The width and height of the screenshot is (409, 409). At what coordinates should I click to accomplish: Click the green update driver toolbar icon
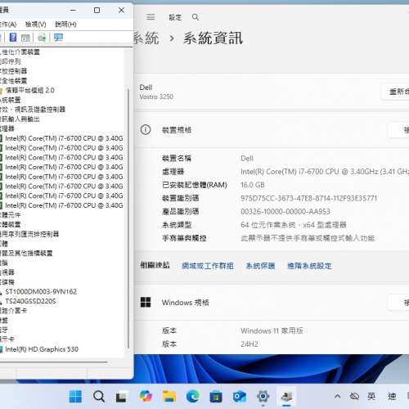pos(42,38)
